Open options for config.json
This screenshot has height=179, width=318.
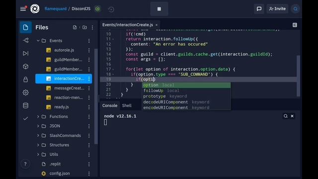point(89,174)
